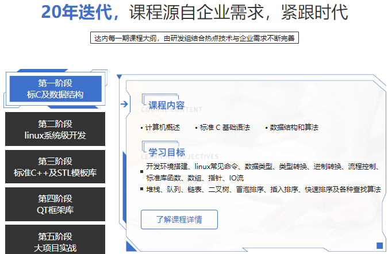Click the boxed subtitle starting with 达内每一期课程大纲
The image size is (388, 254).
click(x=194, y=39)
